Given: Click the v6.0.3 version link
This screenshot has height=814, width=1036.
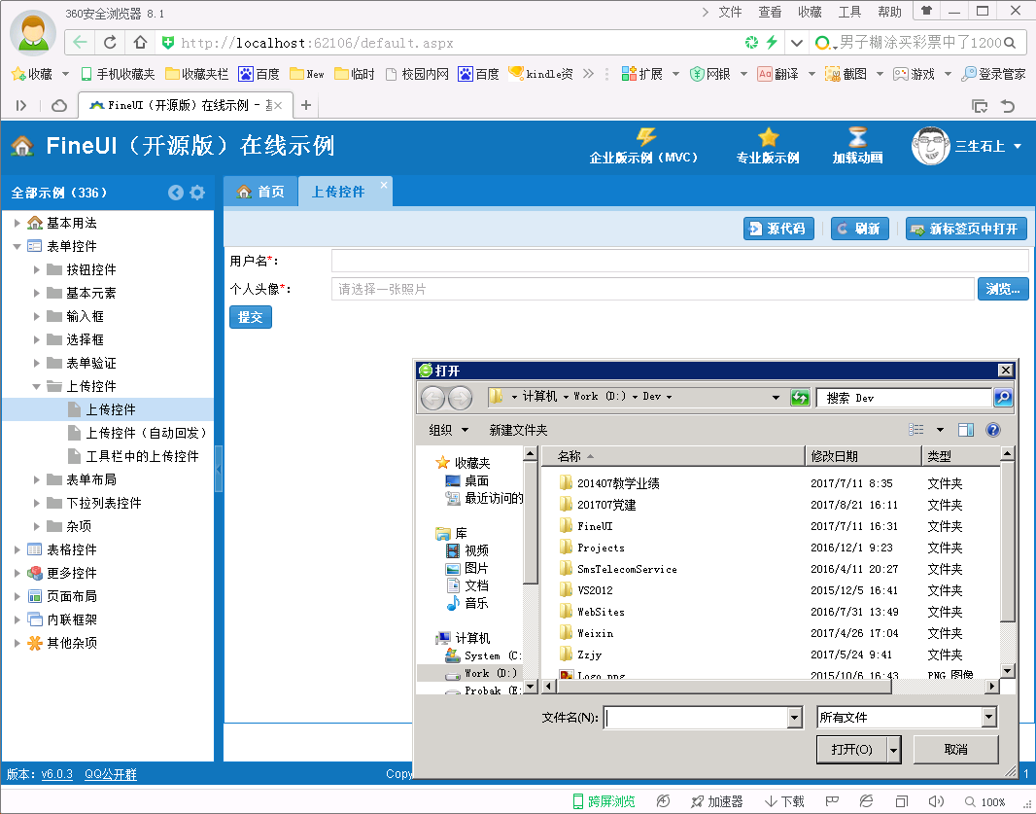Looking at the screenshot, I should (x=56, y=774).
